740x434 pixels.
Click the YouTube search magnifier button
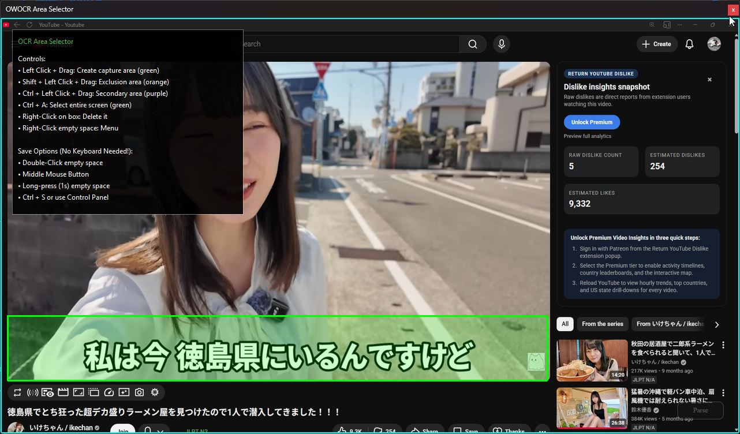pos(473,44)
